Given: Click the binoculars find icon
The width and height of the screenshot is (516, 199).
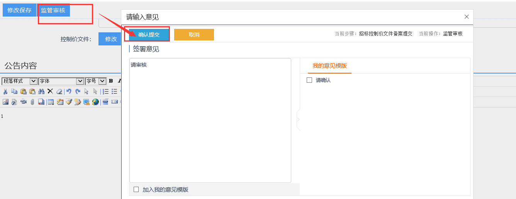Looking at the screenshot, I should (x=41, y=92).
